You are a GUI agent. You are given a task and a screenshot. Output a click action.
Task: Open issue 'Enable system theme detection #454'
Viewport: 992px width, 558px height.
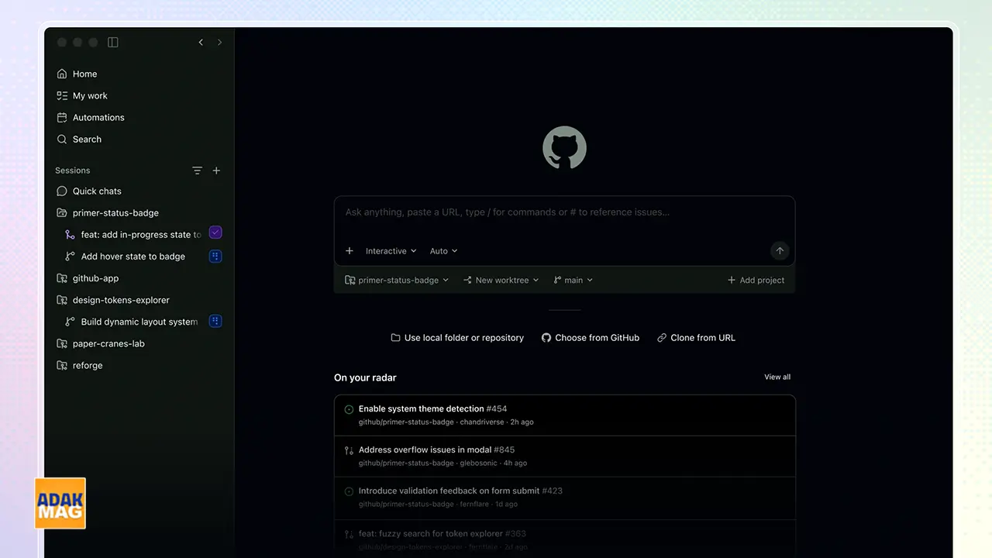pyautogui.click(x=564, y=415)
